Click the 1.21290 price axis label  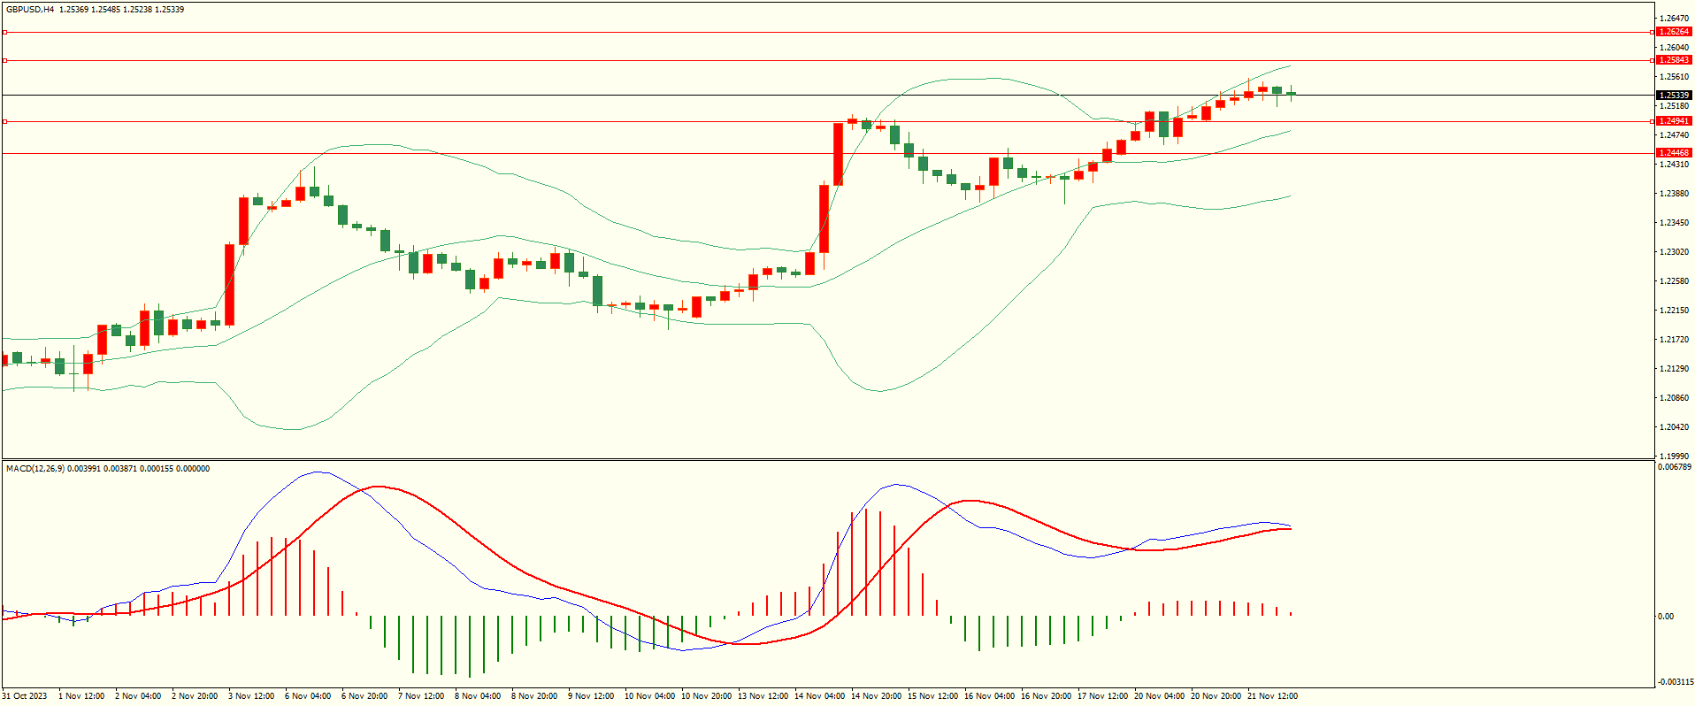click(x=1675, y=369)
